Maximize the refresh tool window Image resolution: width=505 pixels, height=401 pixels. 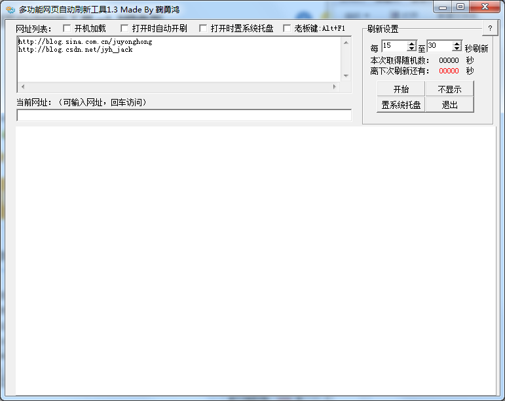point(460,7)
